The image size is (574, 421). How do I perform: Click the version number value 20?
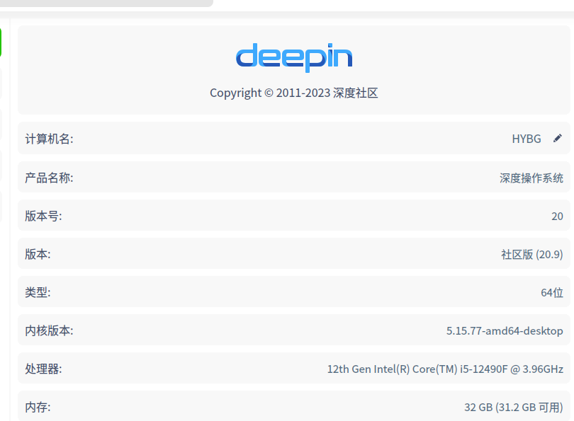557,217
